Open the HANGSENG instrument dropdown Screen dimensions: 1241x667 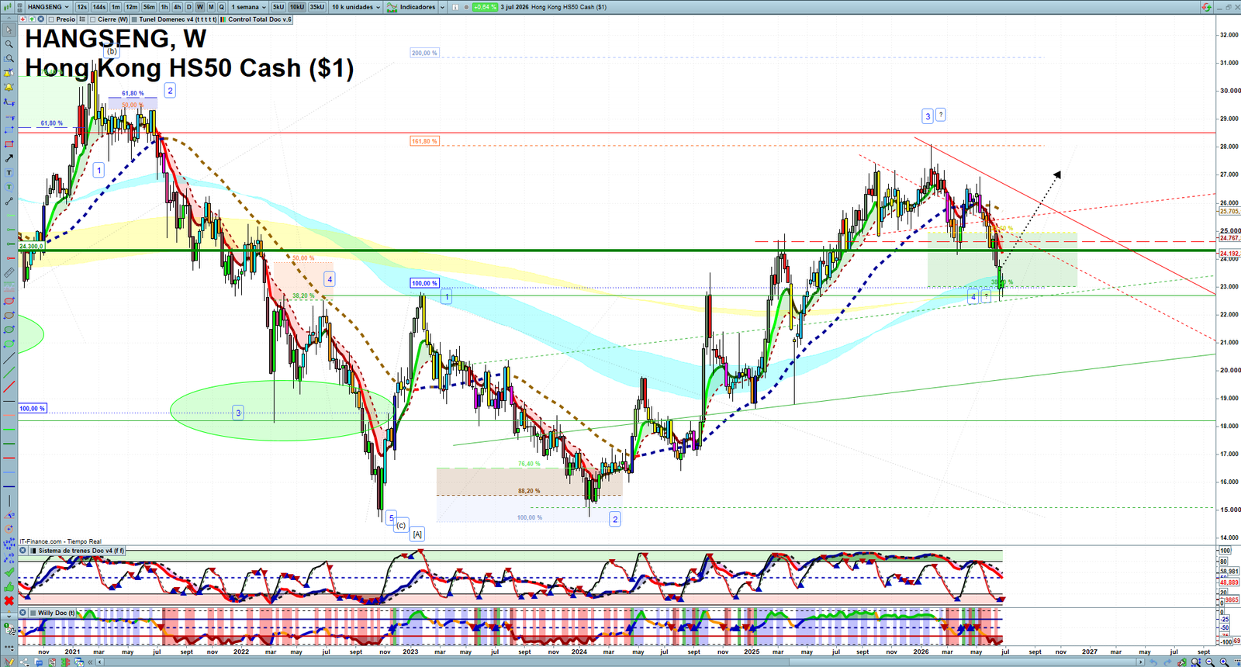point(49,7)
